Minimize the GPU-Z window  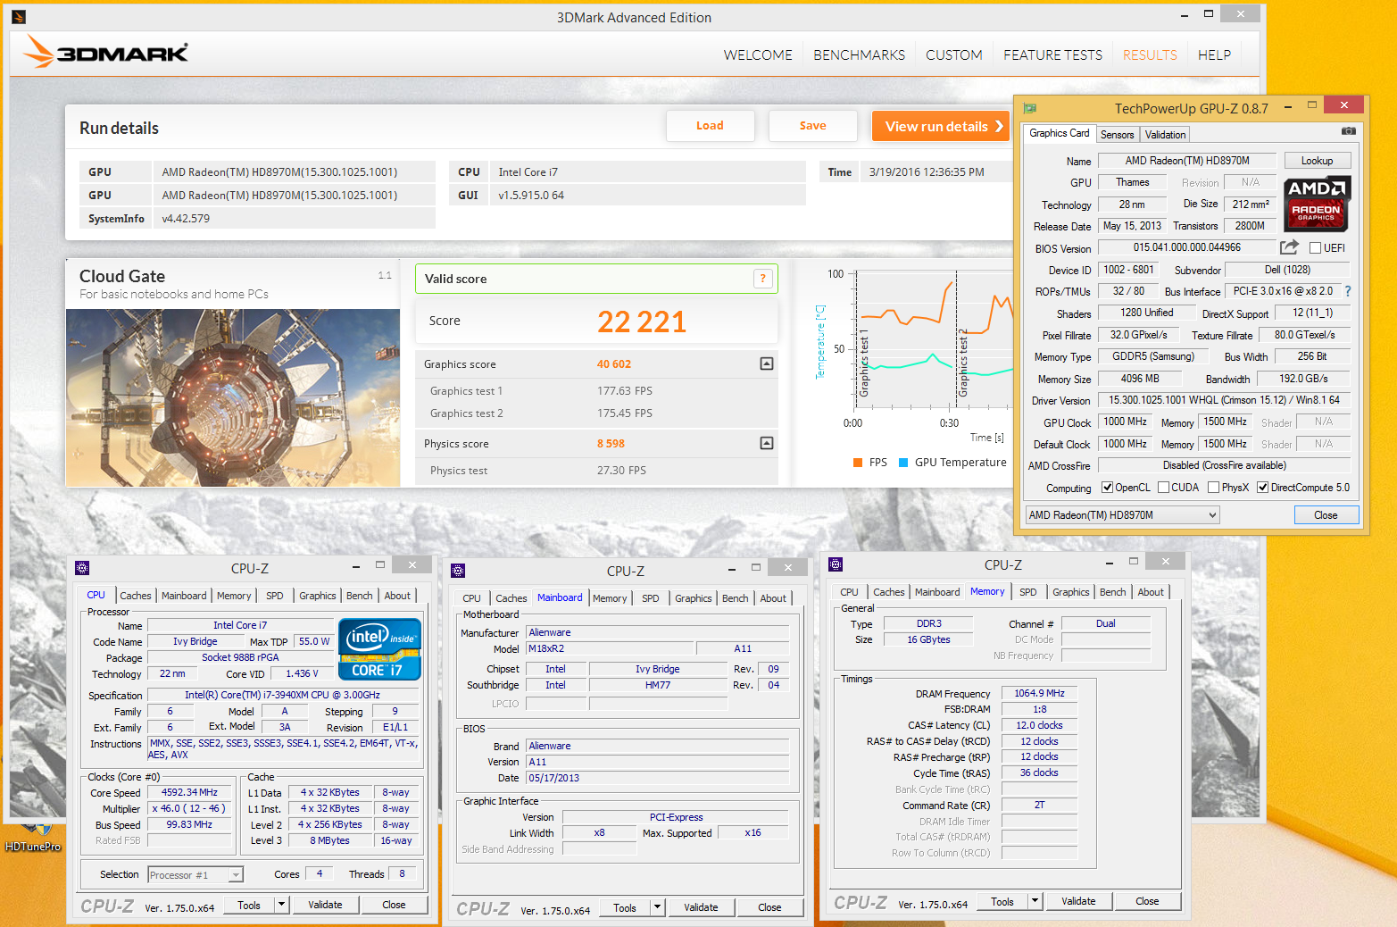(1288, 107)
